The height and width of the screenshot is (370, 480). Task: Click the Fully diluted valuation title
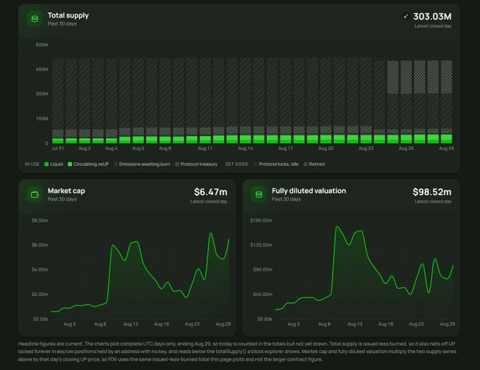click(308, 191)
